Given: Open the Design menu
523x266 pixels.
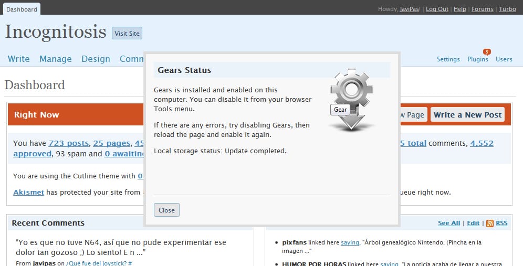Looking at the screenshot, I should [96, 59].
